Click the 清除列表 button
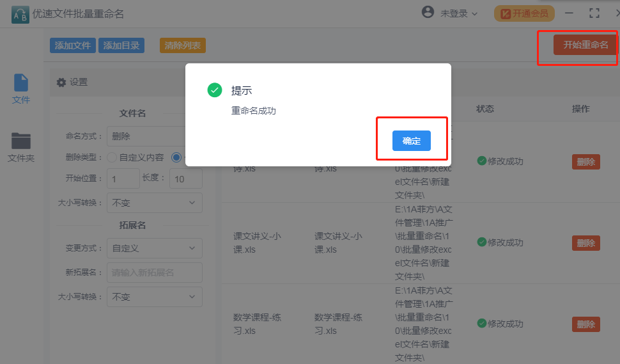The height and width of the screenshot is (364, 620). 182,45
